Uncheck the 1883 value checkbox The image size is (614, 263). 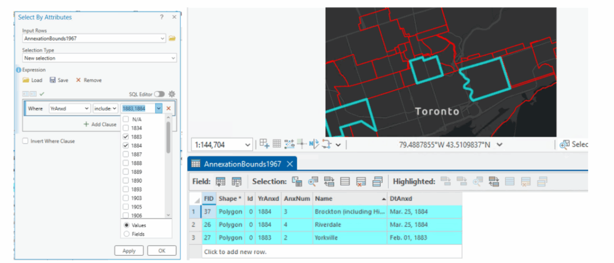pyautogui.click(x=126, y=136)
